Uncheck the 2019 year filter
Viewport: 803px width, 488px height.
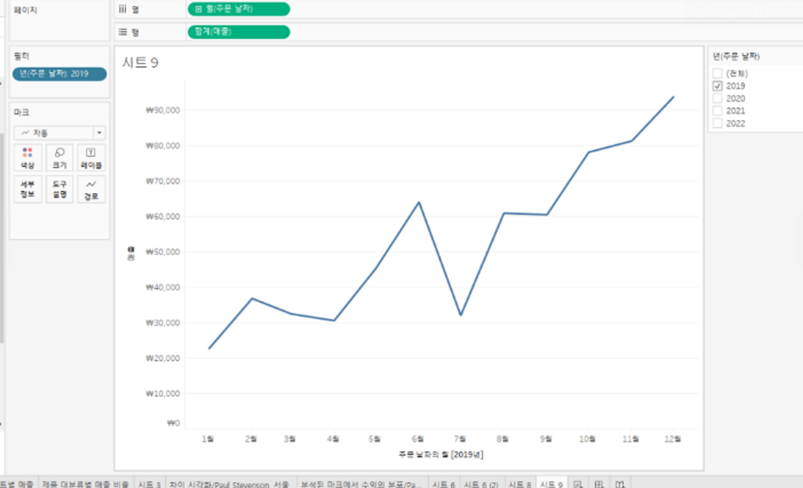coord(717,86)
